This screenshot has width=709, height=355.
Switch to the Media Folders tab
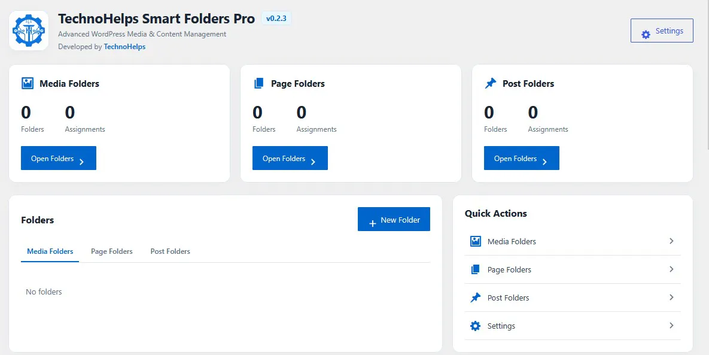coord(50,251)
